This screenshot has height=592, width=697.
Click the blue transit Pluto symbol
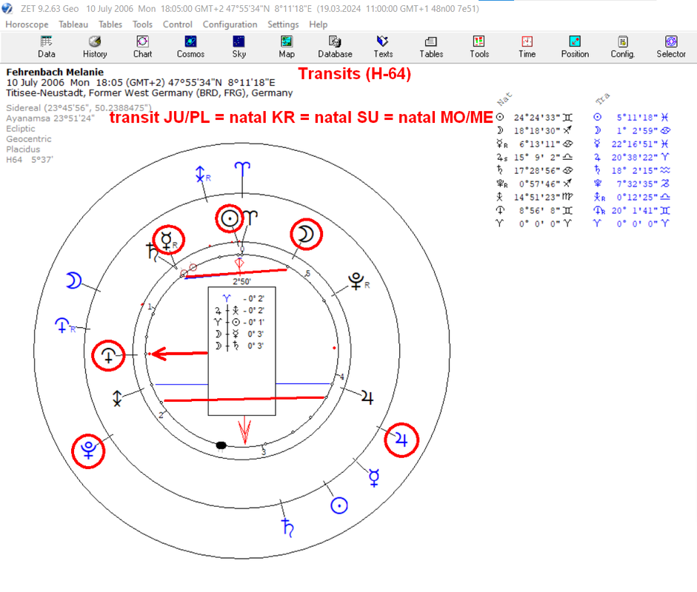click(88, 451)
